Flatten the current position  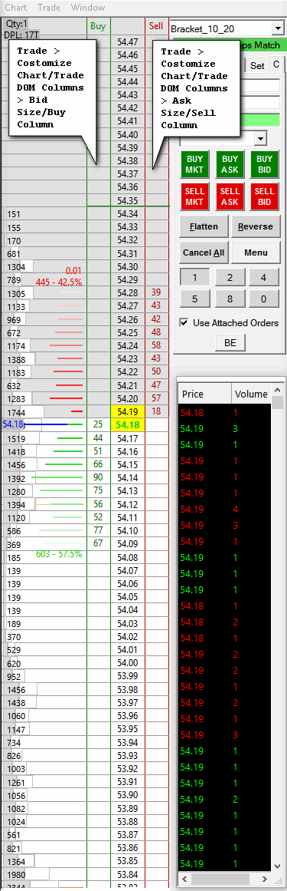pos(204,226)
